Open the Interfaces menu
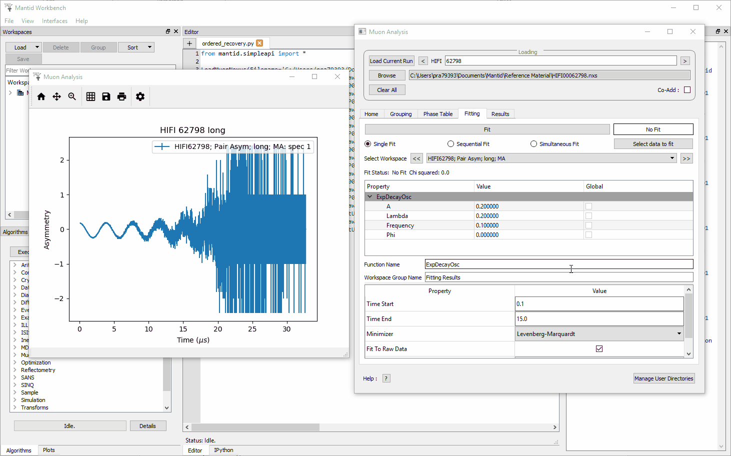 pyautogui.click(x=54, y=21)
